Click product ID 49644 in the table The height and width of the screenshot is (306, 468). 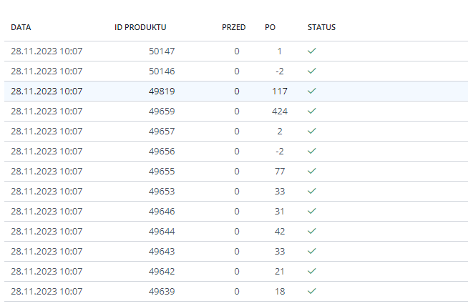(x=162, y=232)
